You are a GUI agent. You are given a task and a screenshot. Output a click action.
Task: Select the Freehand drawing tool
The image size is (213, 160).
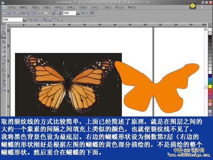pyautogui.click(x=3, y=41)
